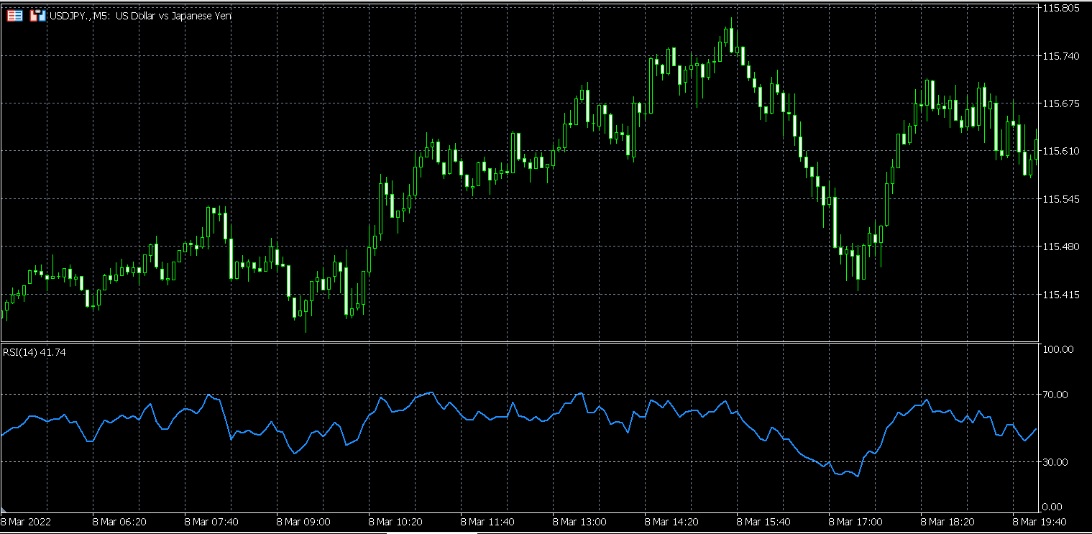Click the RSI line's lowest point below 30

857,476
